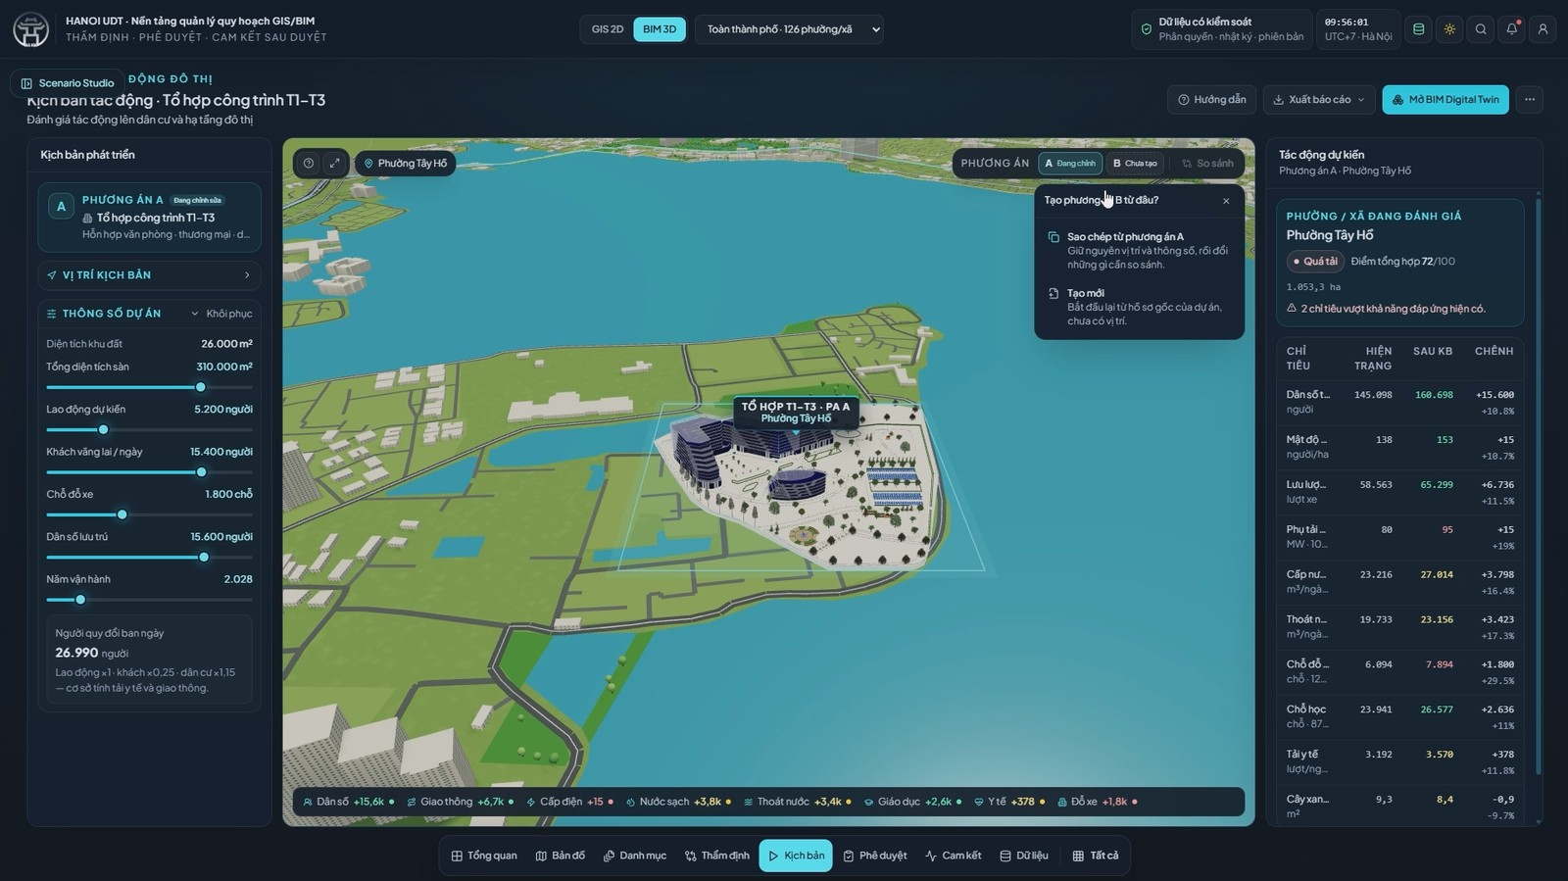Click Mở BIM Digital Twin button

[1445, 99]
